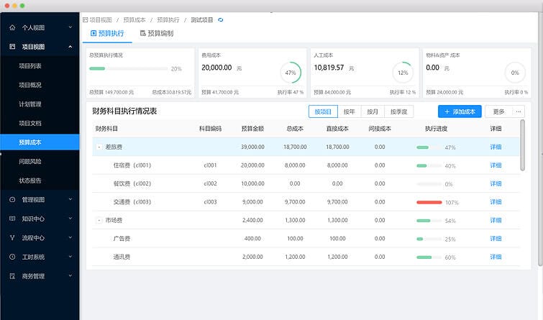Click the 总成本 column header
This screenshot has width=543, height=320.
295,129
